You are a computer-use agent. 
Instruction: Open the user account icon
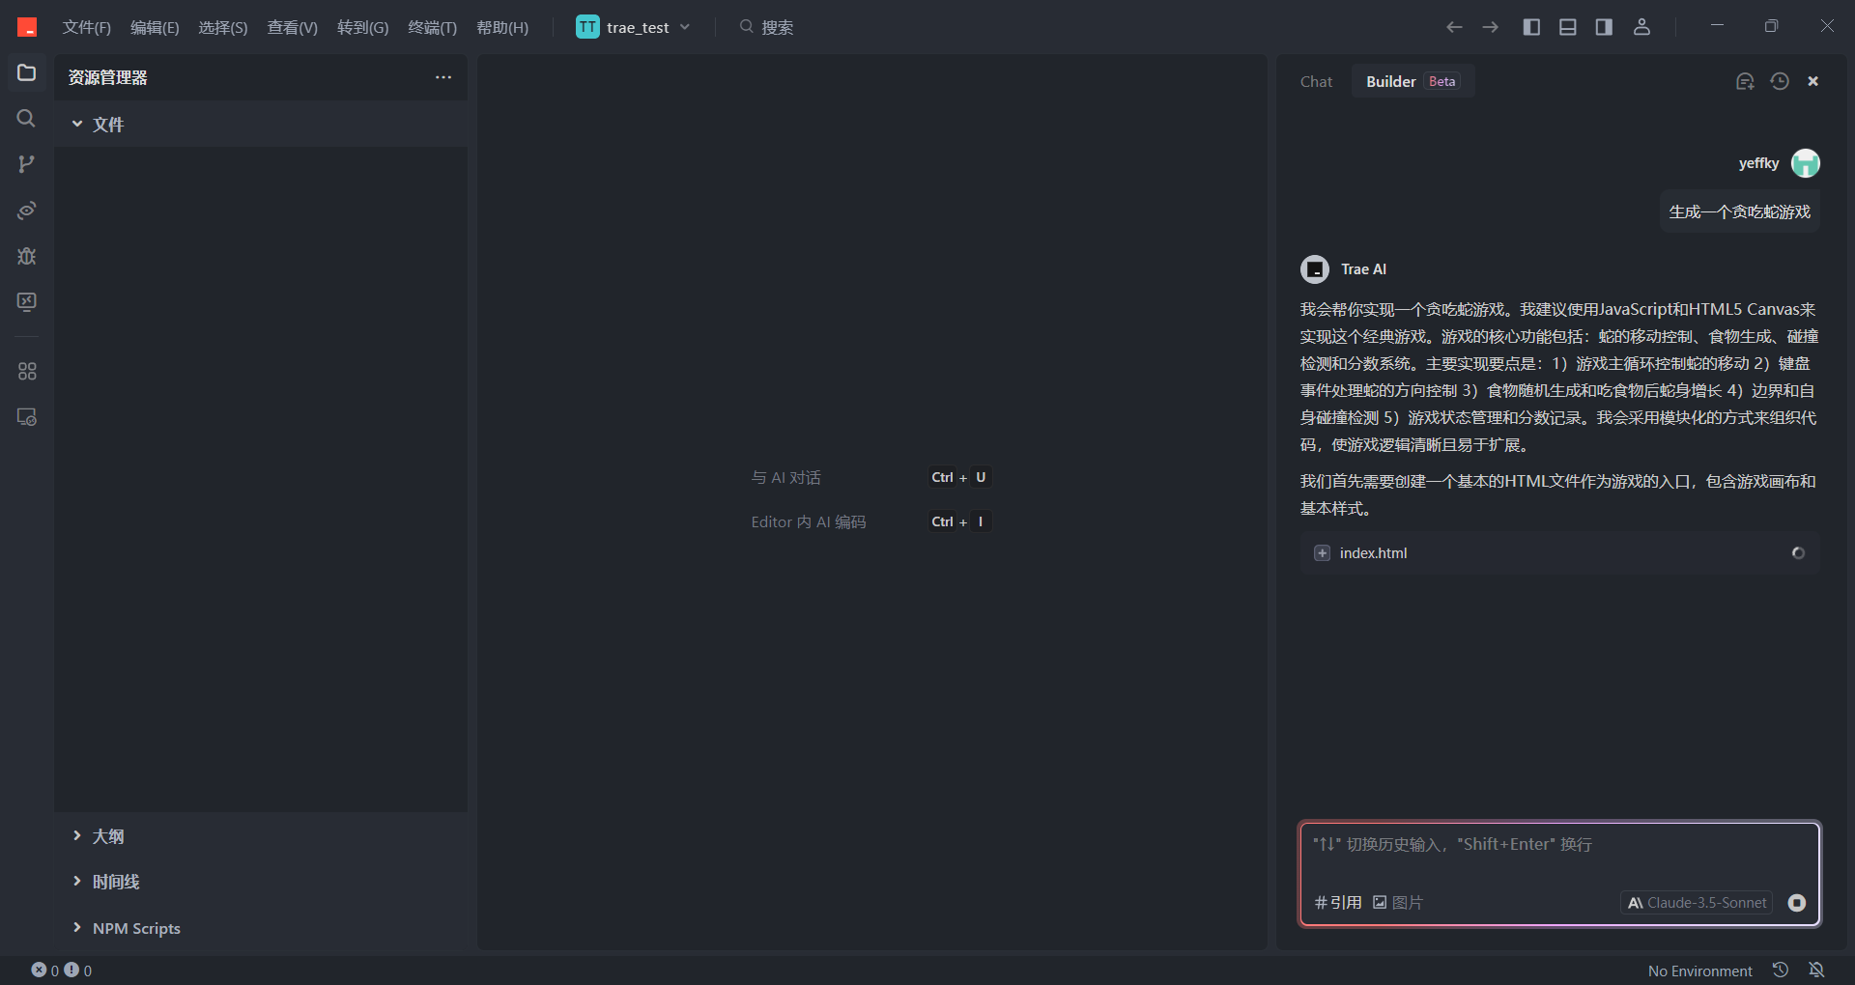[x=1641, y=27]
